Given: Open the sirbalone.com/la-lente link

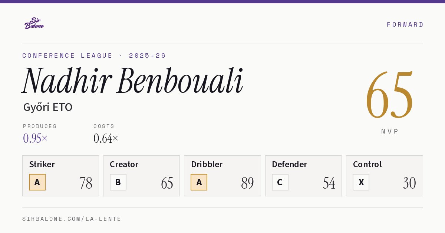Looking at the screenshot, I should tap(72, 219).
